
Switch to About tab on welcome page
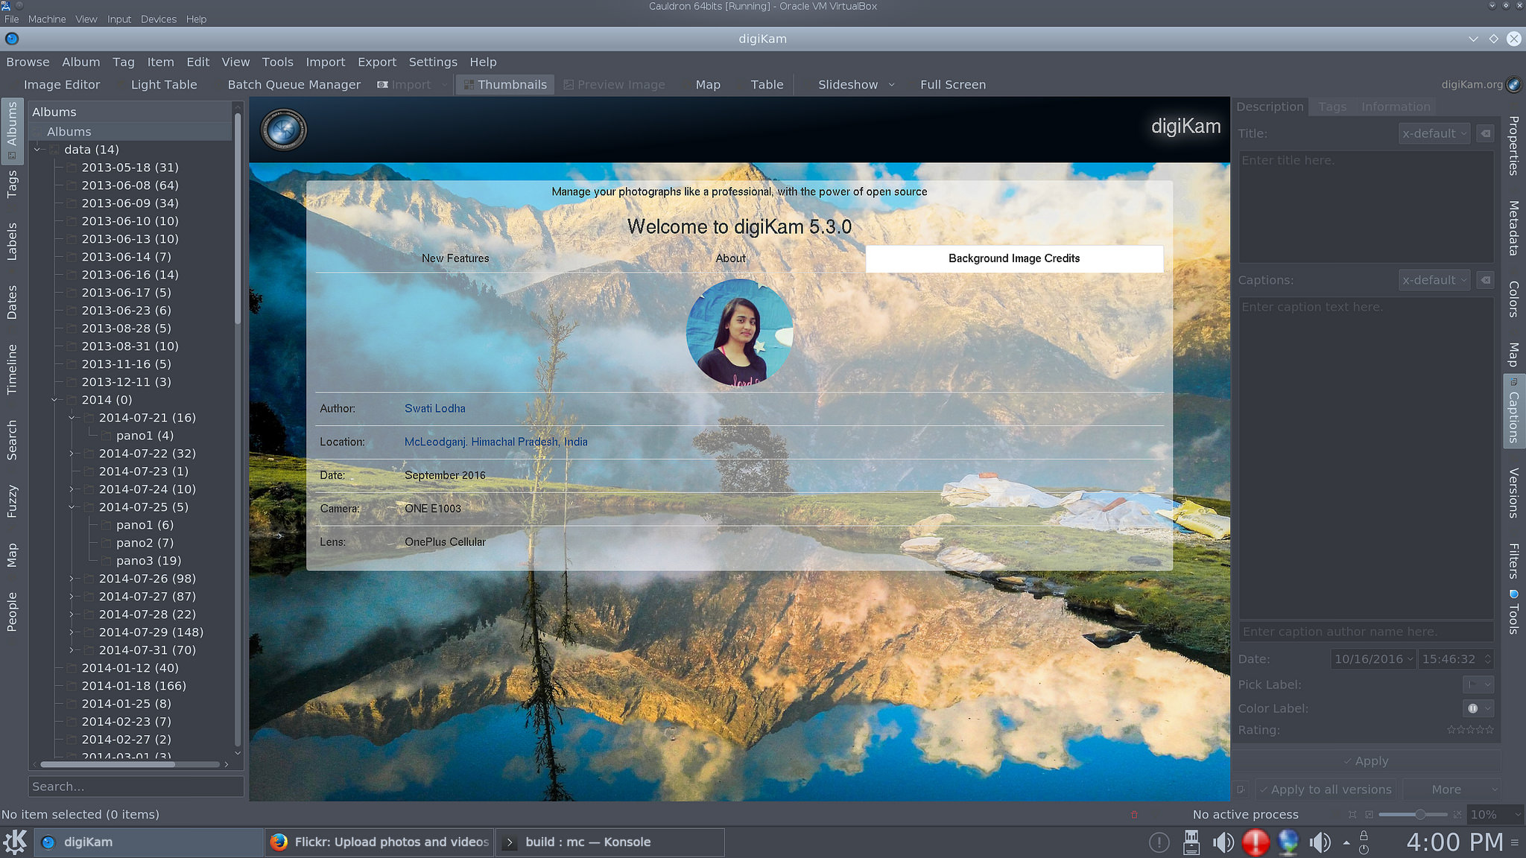pos(730,258)
